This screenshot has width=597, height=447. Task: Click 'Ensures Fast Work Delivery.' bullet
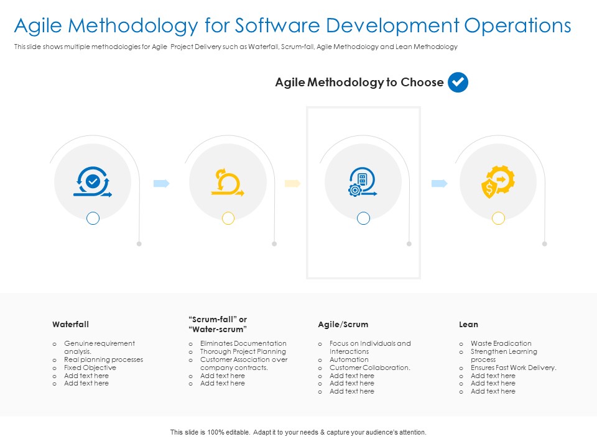(x=513, y=368)
